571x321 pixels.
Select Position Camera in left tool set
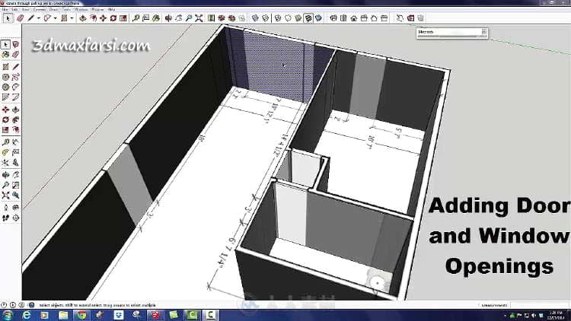[5, 208]
